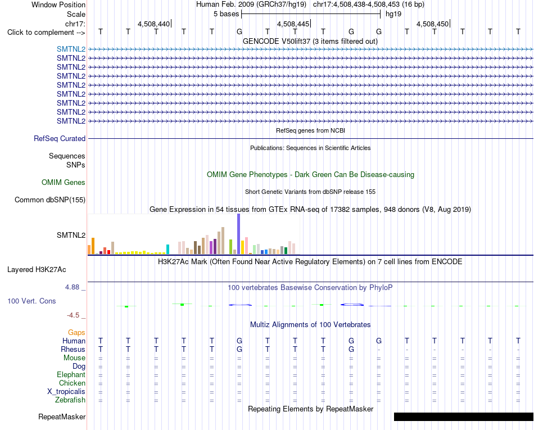Viewport: 534px width, 430px height.
Task: Click 'Repeating Elements by RepeatMasker' title
Action: coord(311,409)
